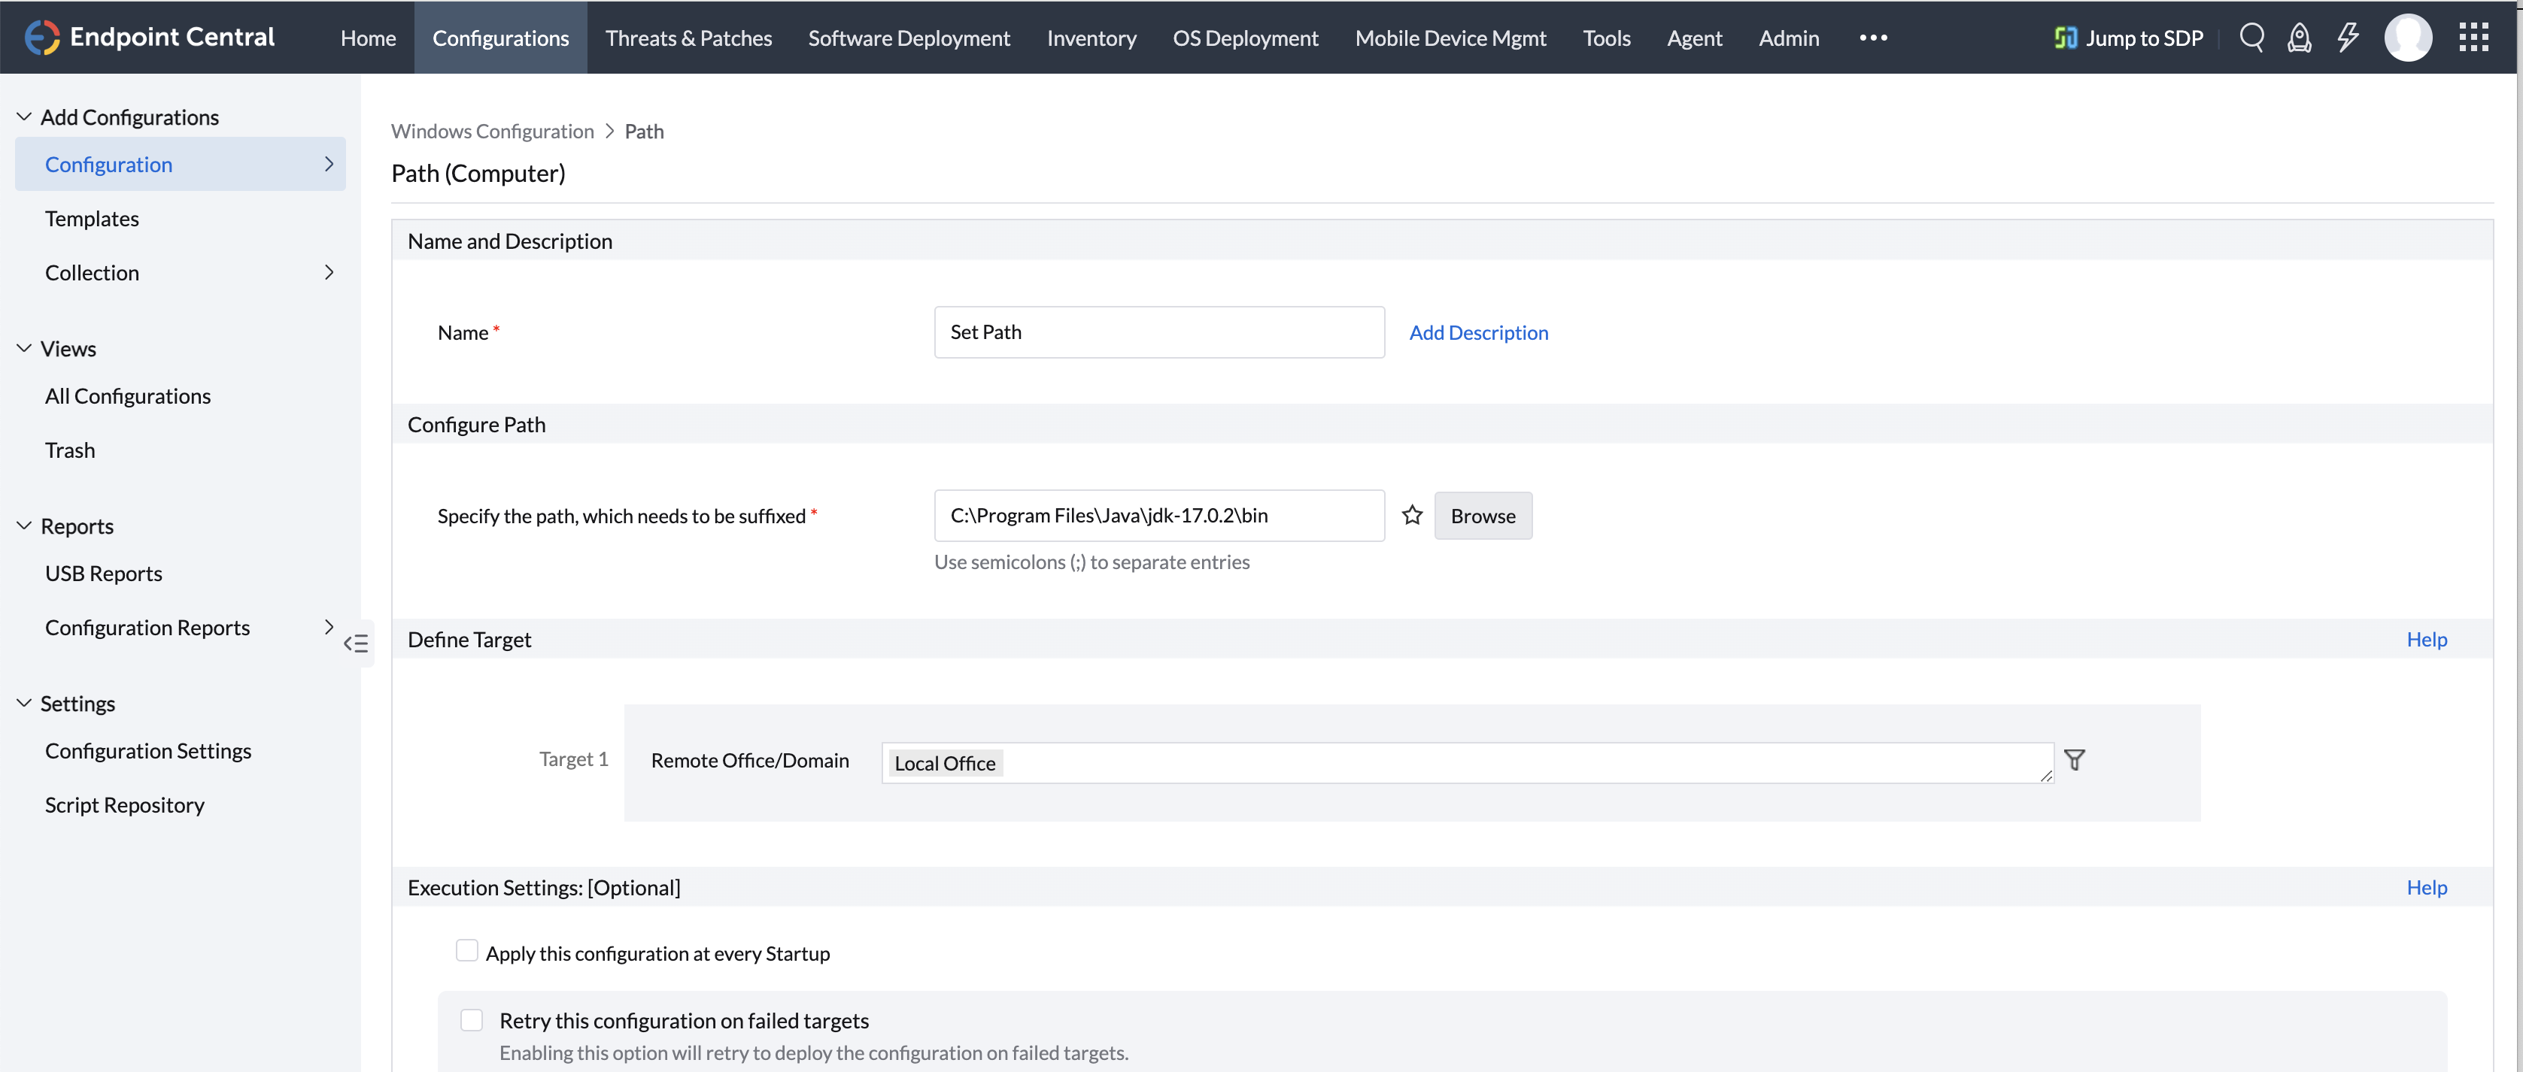This screenshot has height=1072, width=2523.
Task: Click the target filter funnel icon
Action: pos(2075,760)
